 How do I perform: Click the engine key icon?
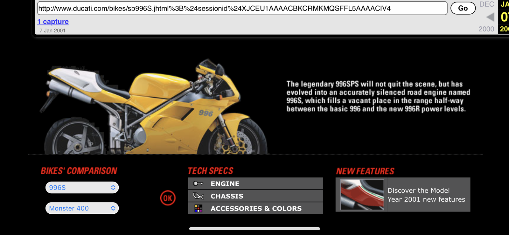pyautogui.click(x=198, y=183)
